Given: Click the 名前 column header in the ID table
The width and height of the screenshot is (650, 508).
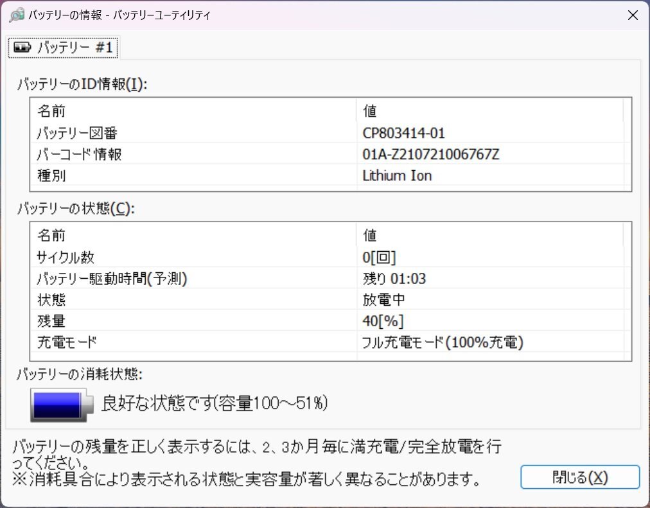Looking at the screenshot, I should click(x=51, y=110).
